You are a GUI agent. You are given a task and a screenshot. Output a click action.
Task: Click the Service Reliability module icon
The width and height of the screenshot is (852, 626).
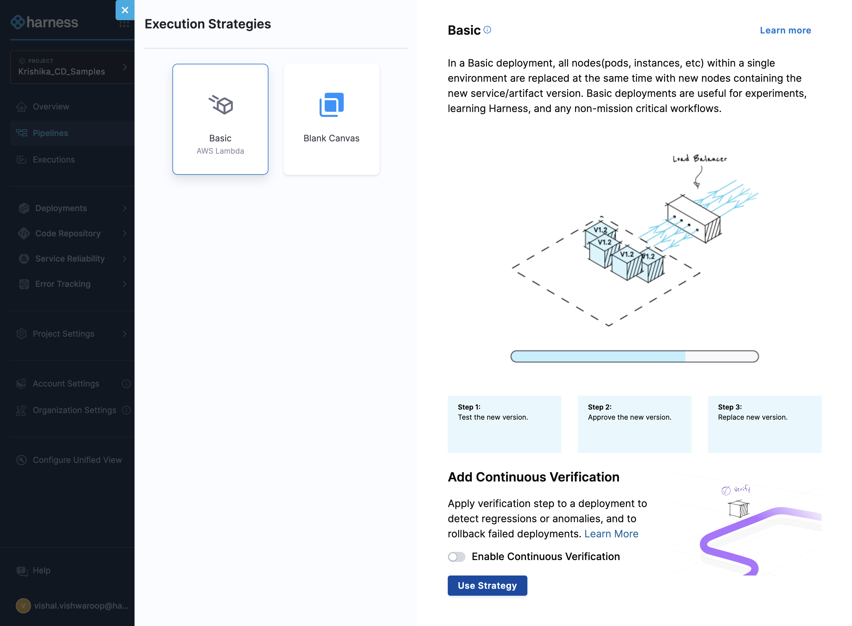pyautogui.click(x=24, y=259)
